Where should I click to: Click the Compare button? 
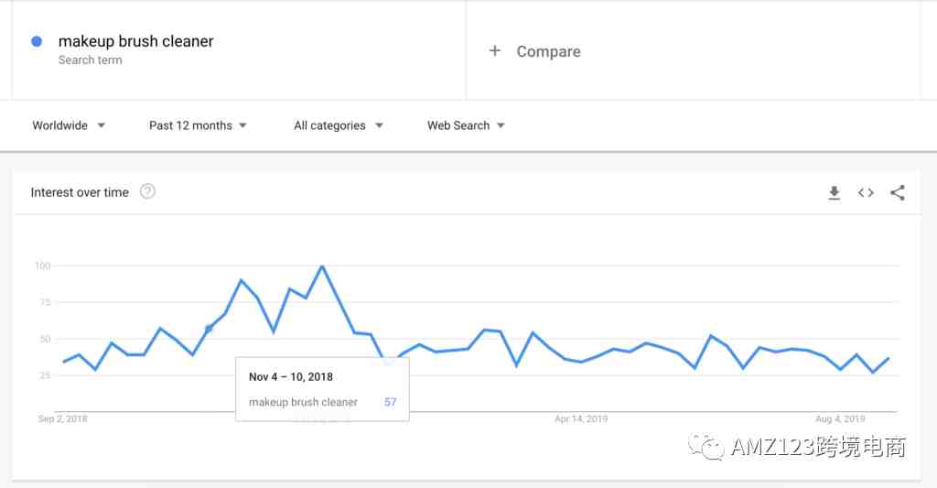tap(534, 51)
